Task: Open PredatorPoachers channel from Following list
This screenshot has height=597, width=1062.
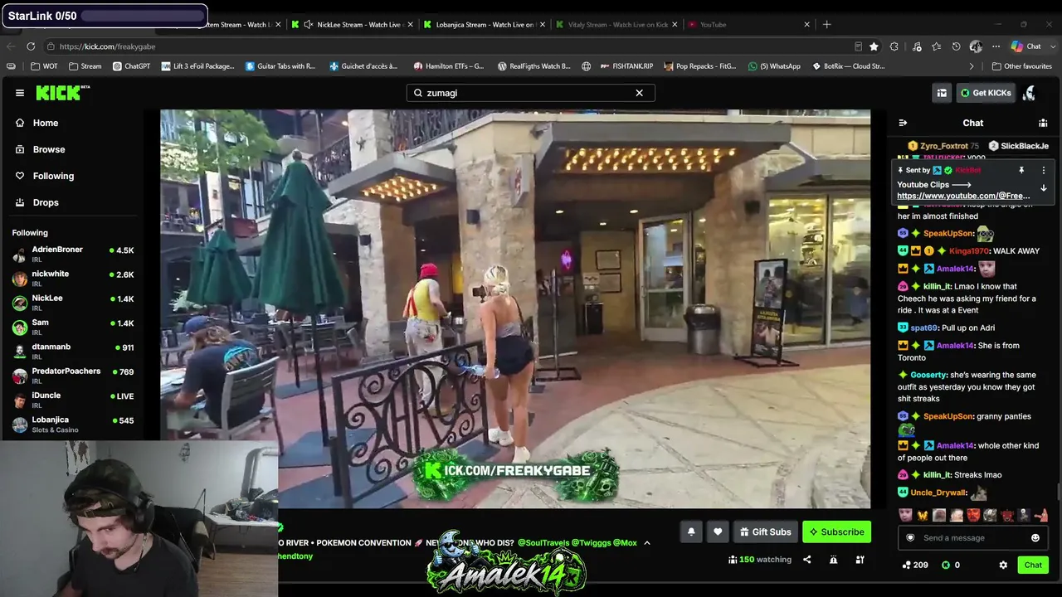Action: click(x=73, y=375)
